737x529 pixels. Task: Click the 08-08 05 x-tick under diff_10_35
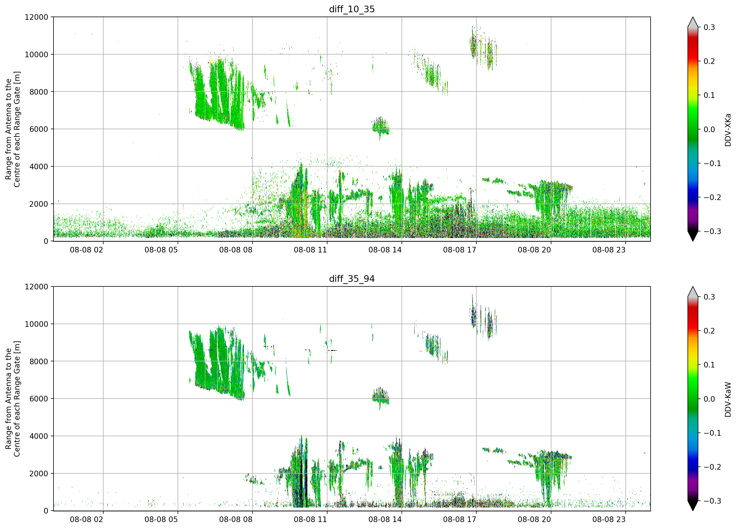coord(161,250)
